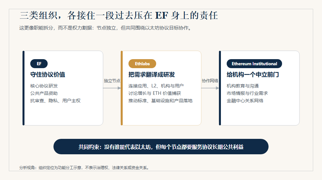
Task: Click the subtitle starting 这更像职能拆分
Action: [105, 28]
